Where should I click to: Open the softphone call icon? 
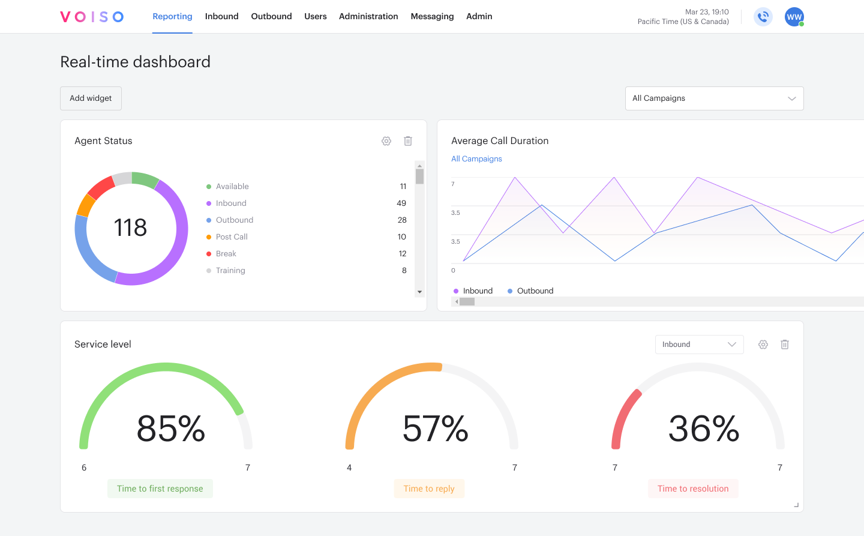[763, 17]
